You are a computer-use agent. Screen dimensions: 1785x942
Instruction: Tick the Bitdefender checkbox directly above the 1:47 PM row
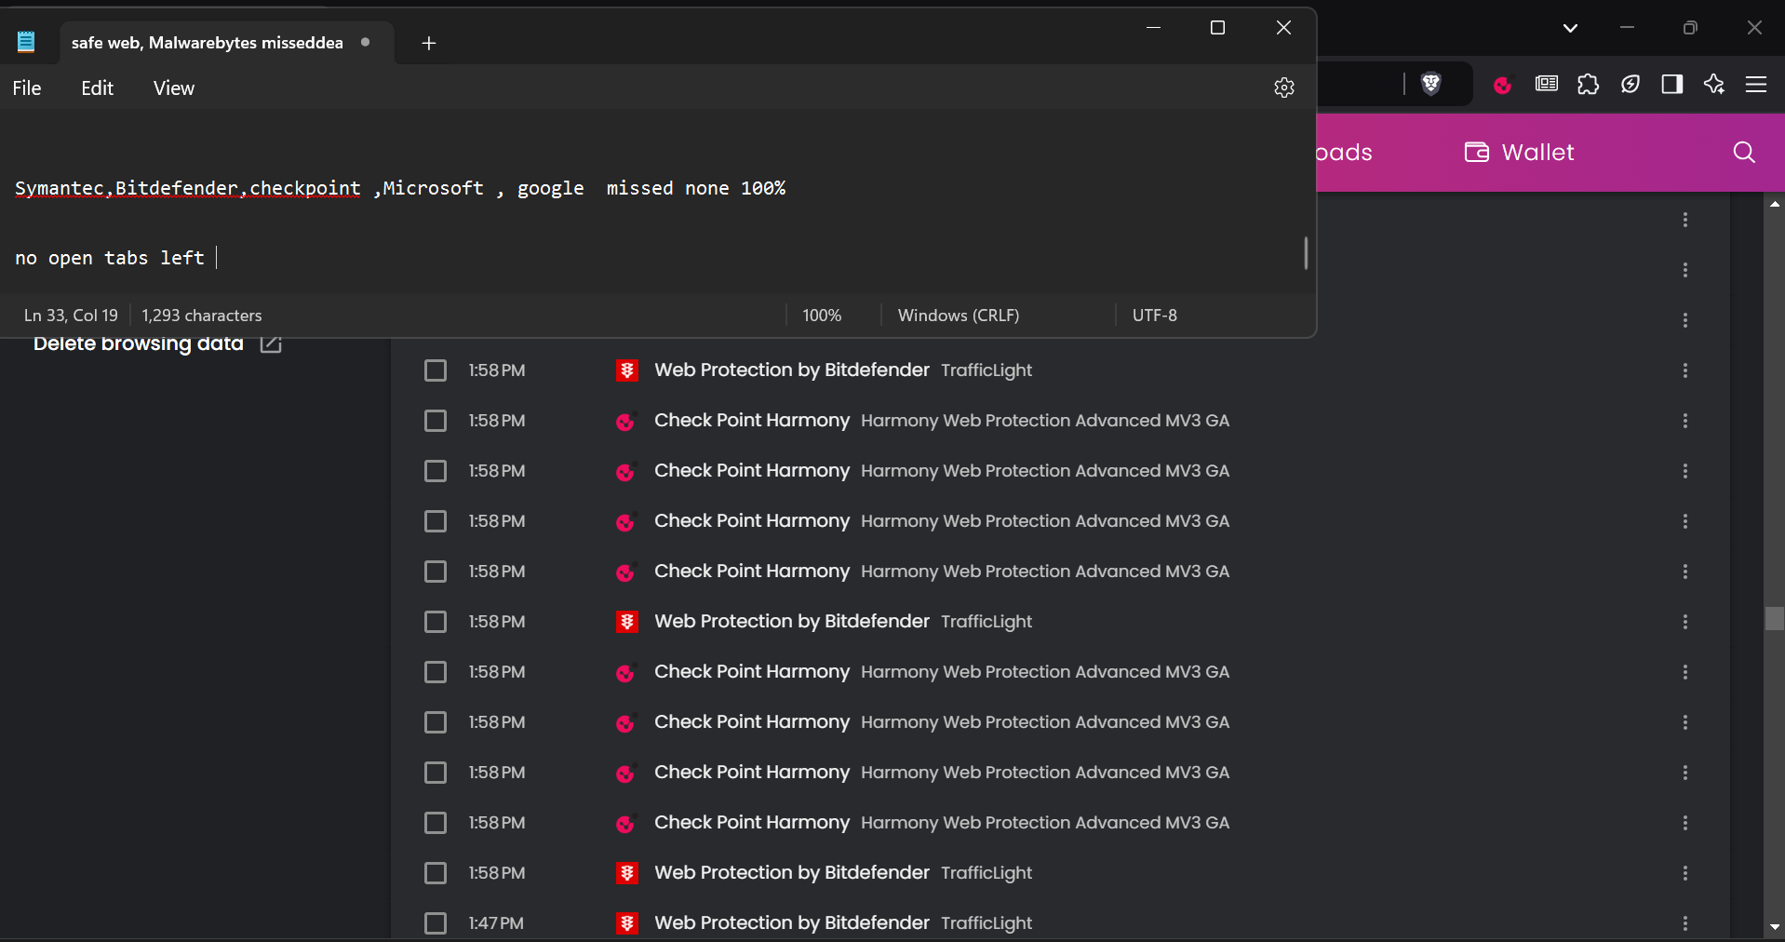(x=436, y=873)
